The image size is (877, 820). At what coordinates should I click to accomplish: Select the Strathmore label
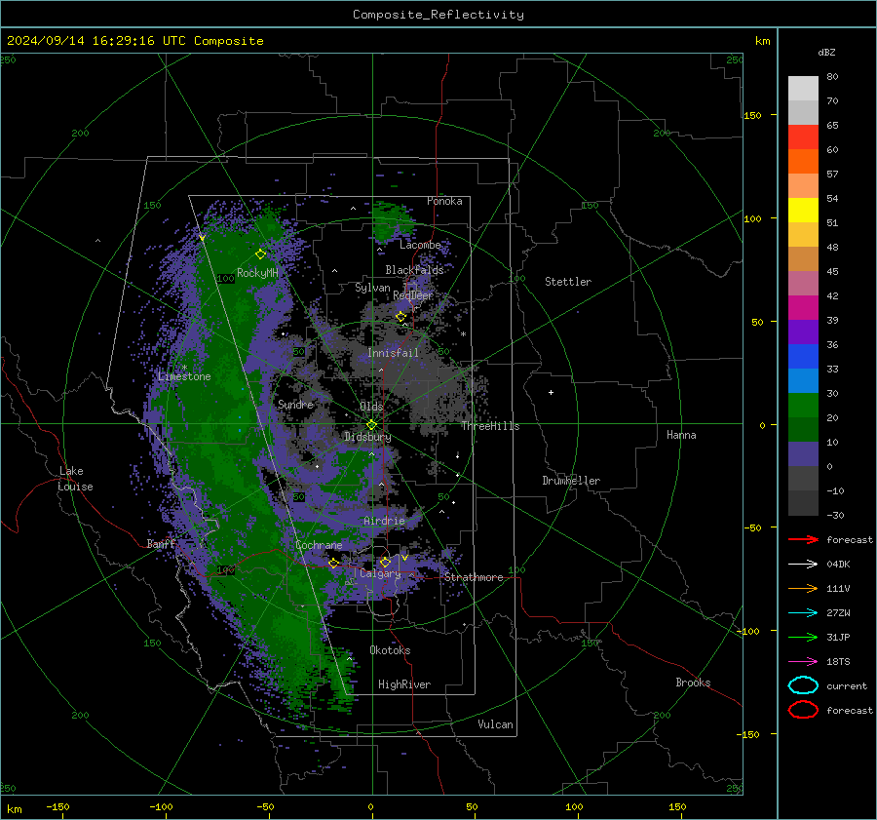pyautogui.click(x=474, y=577)
